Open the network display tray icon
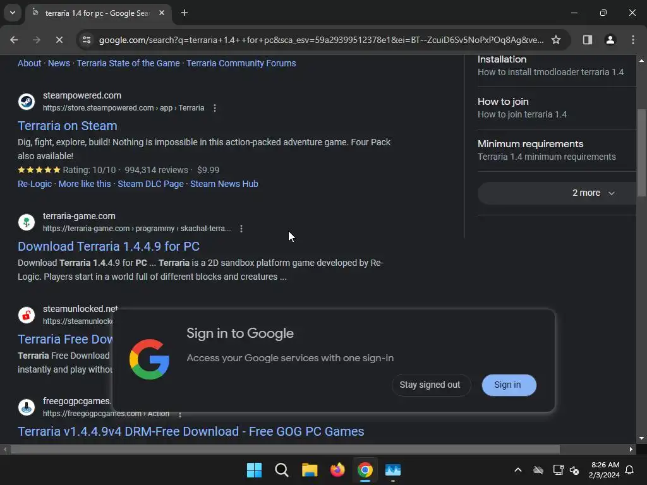Image resolution: width=647 pixels, height=485 pixels. click(558, 470)
